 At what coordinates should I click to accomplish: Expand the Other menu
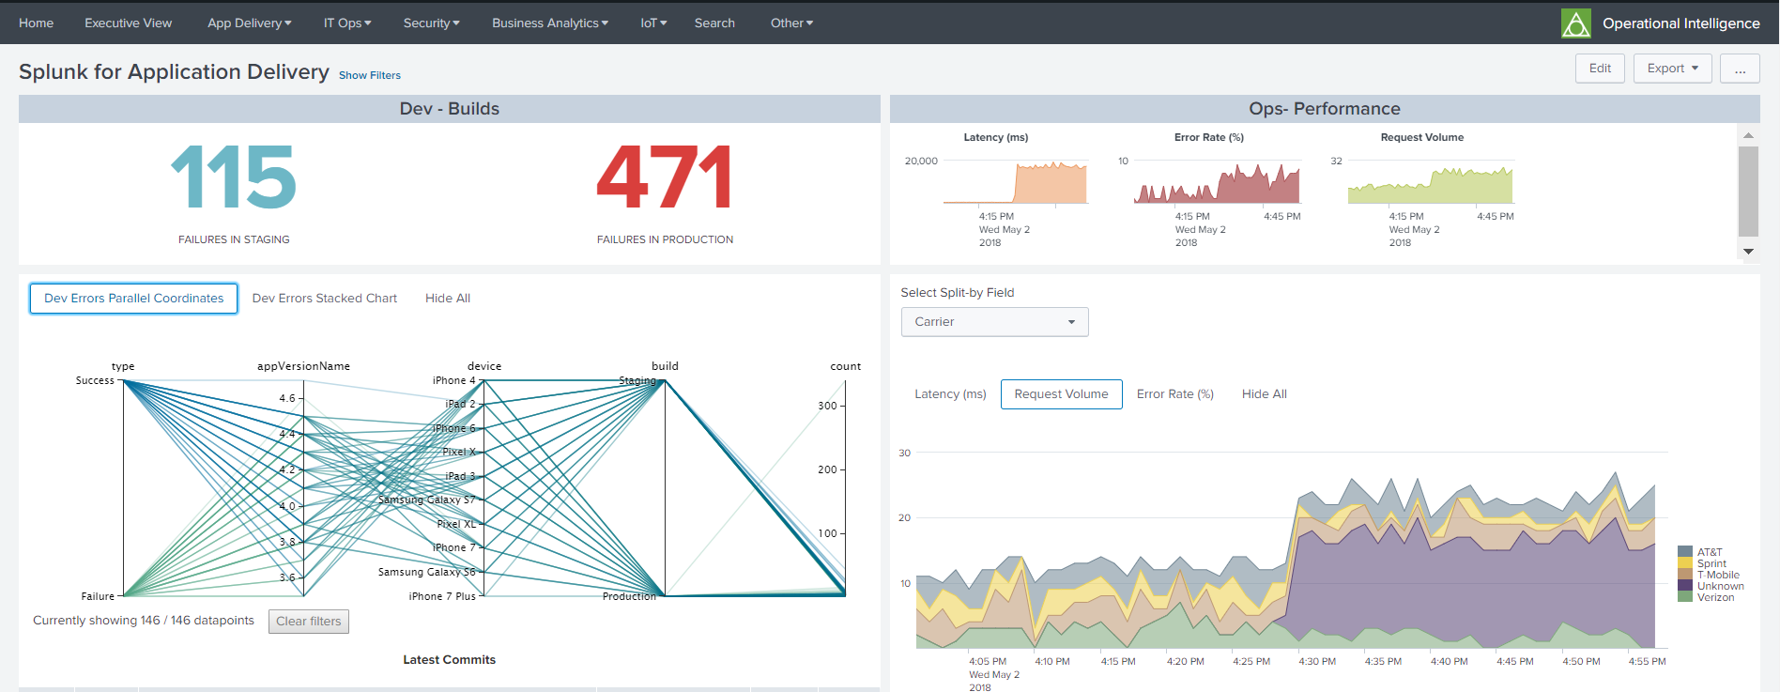[x=791, y=23]
